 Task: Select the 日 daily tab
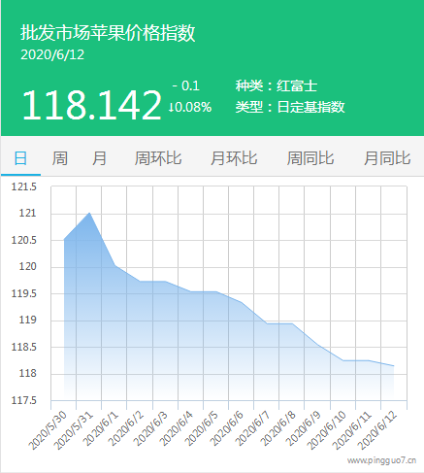point(20,158)
